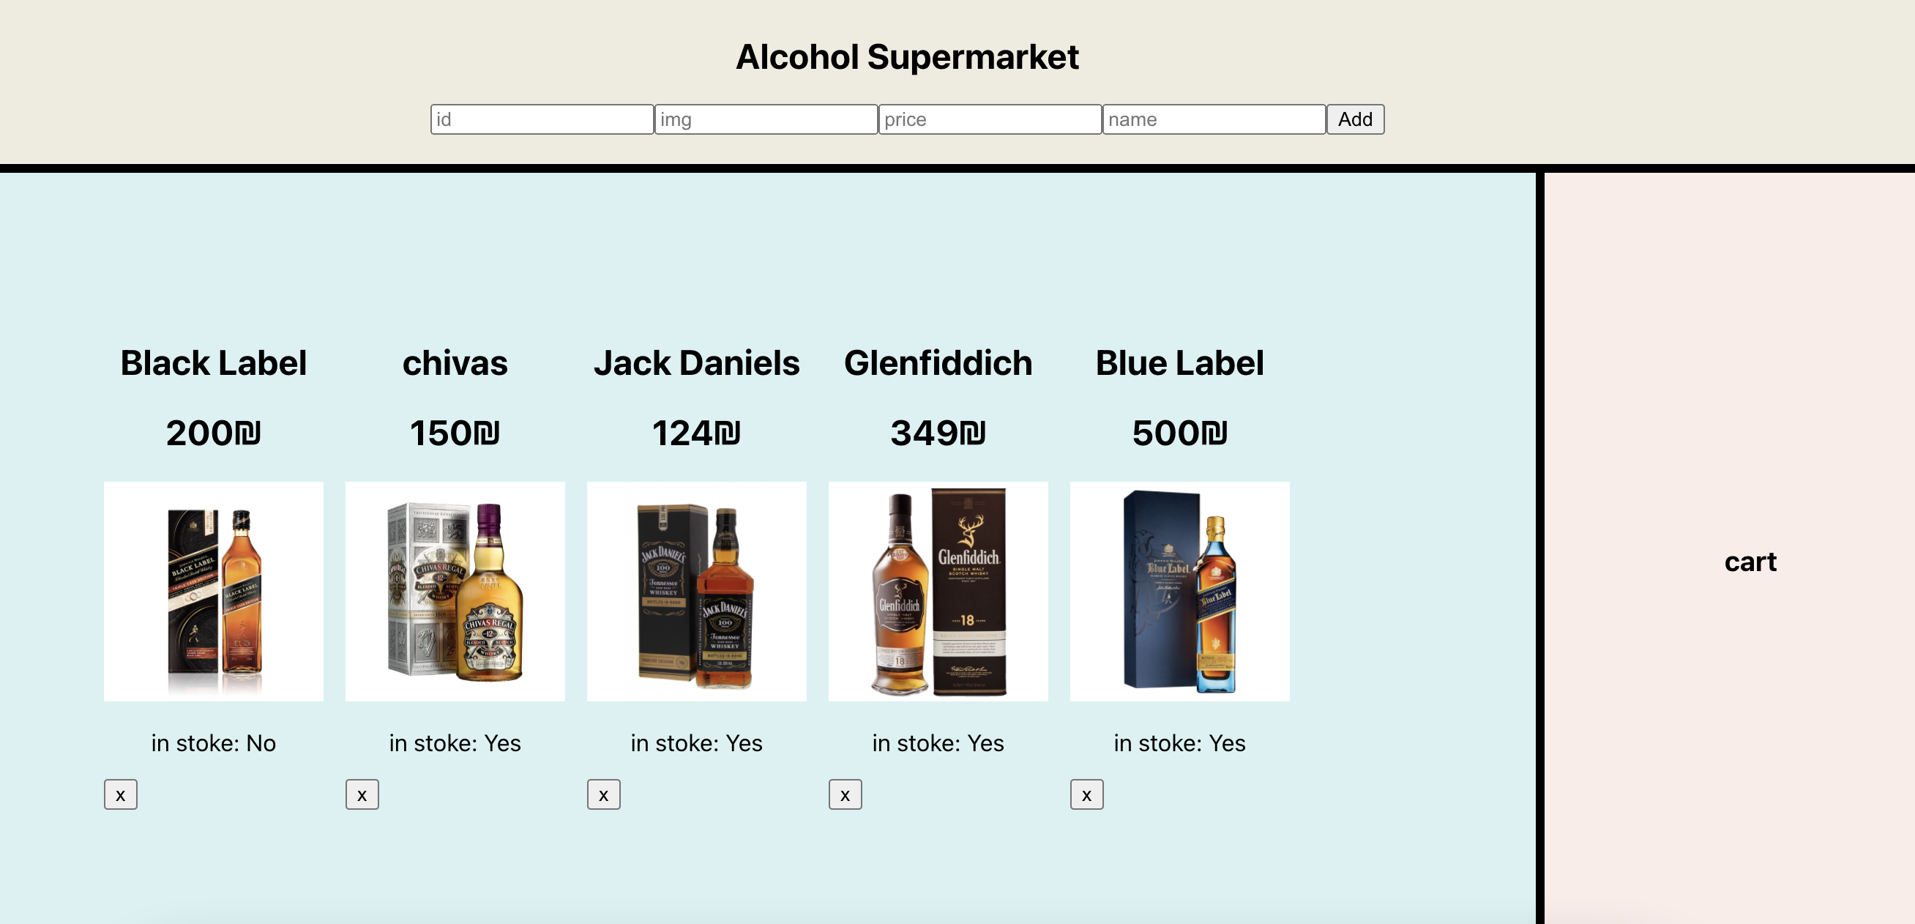1915x924 pixels.
Task: Click the name input field
Action: click(1214, 119)
